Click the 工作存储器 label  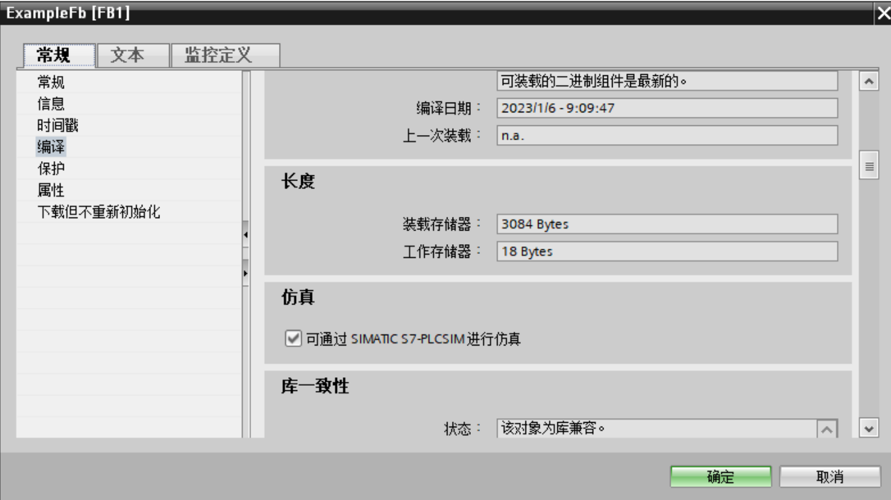pyautogui.click(x=442, y=251)
